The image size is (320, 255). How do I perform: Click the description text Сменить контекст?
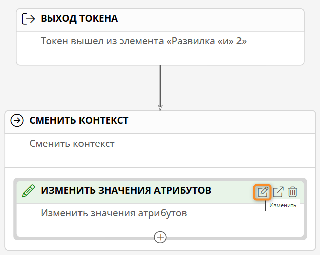click(72, 144)
